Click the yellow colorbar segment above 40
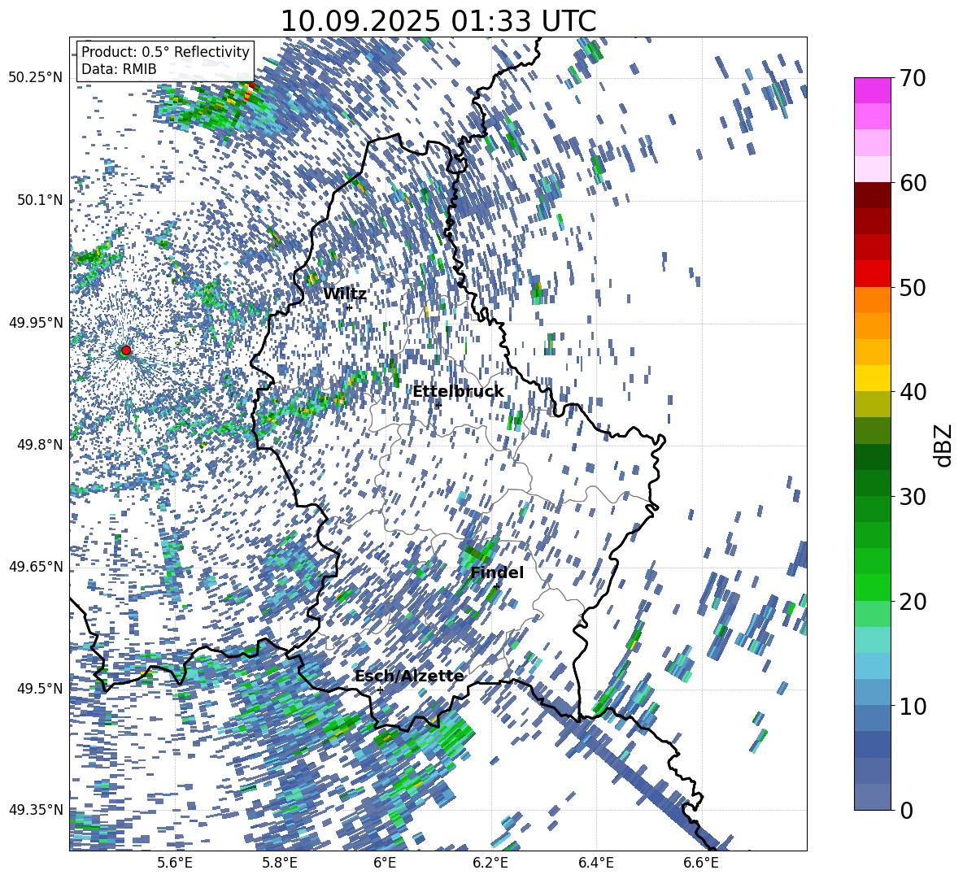The height and width of the screenshot is (879, 963). pyautogui.click(x=872, y=378)
